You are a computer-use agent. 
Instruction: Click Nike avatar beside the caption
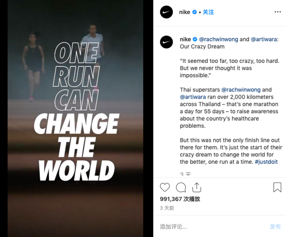(166, 42)
